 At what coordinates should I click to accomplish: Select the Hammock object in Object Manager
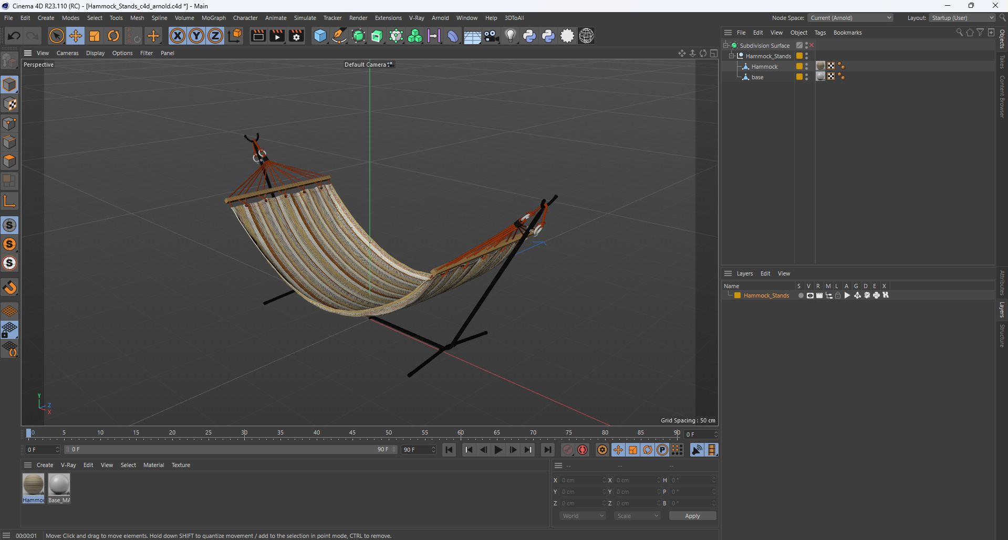pos(764,67)
